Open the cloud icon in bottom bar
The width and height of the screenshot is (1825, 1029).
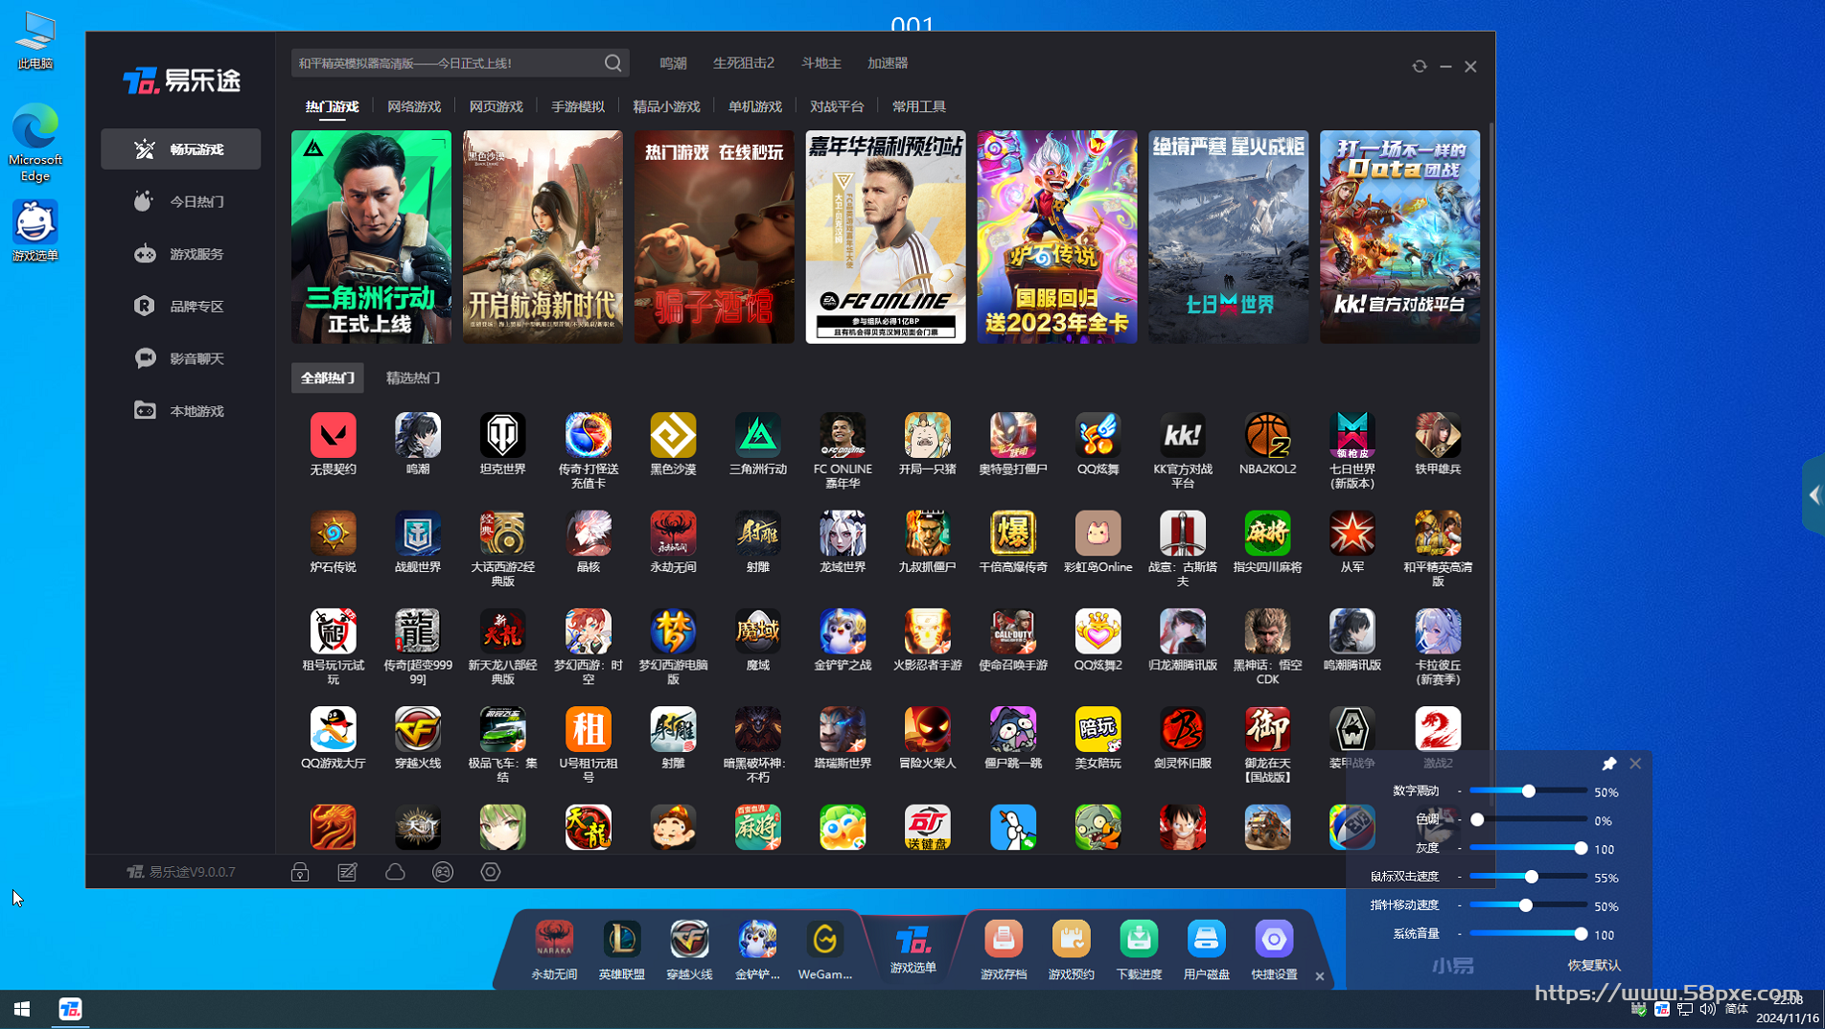pos(395,872)
